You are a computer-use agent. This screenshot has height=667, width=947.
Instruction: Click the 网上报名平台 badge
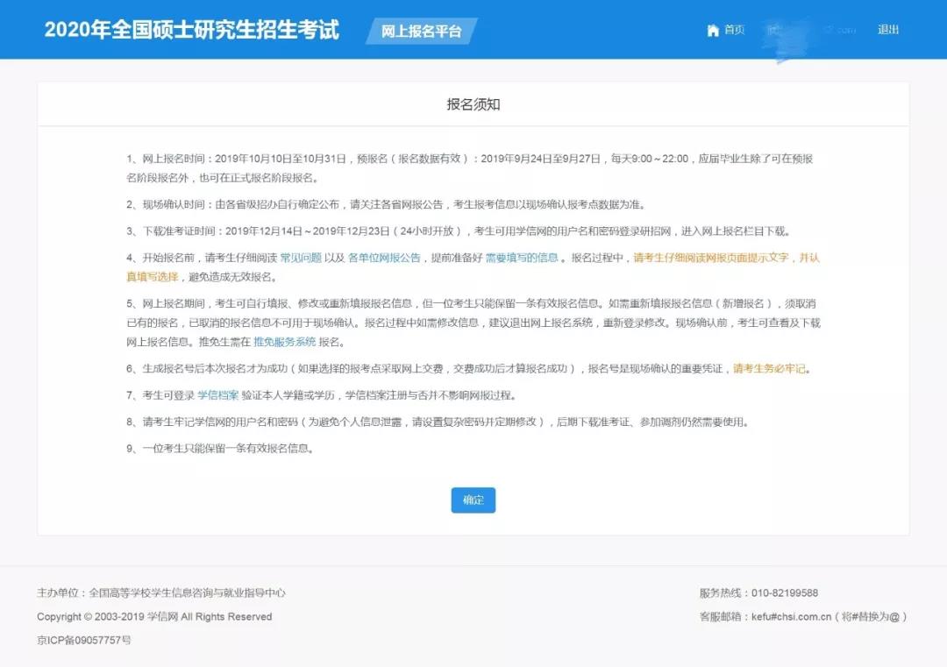(421, 31)
